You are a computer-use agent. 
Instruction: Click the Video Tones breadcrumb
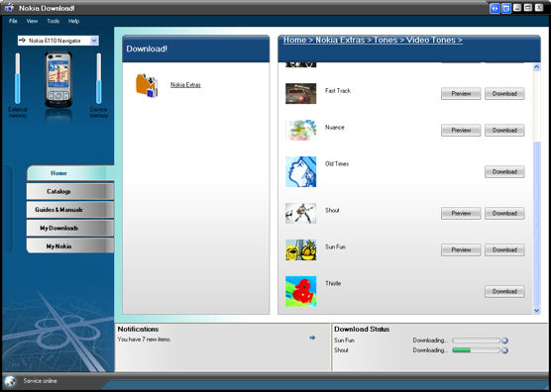pyautogui.click(x=431, y=40)
